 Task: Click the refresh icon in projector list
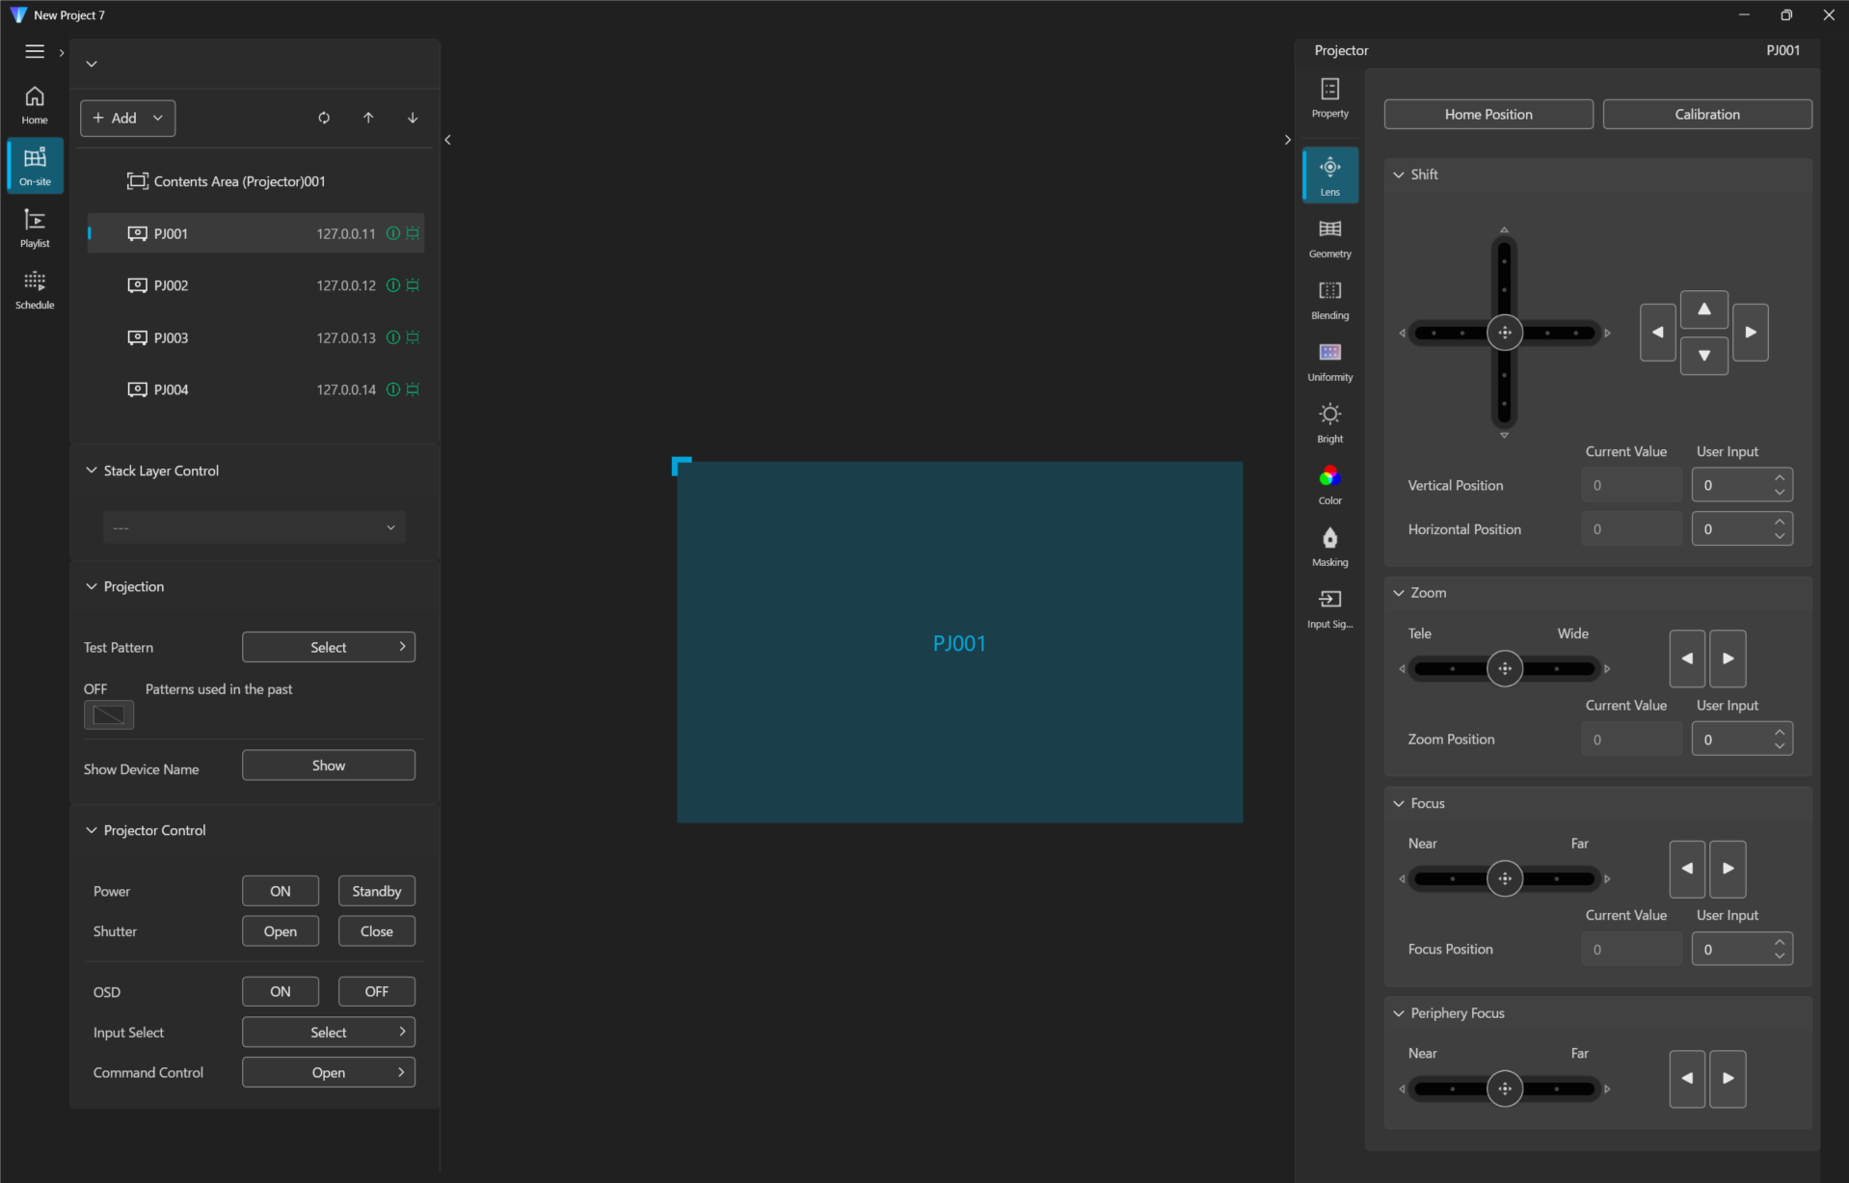pyautogui.click(x=324, y=118)
